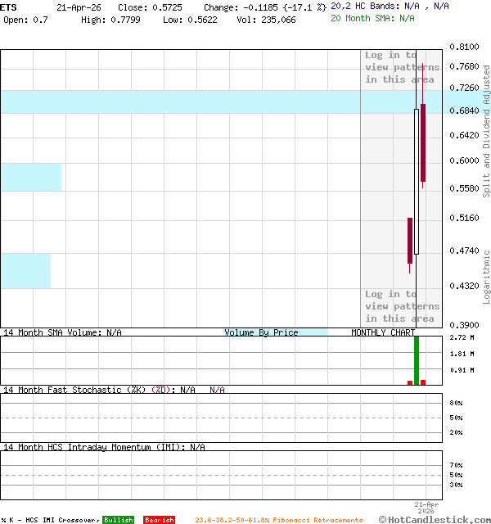Open the HotCandlestick.com watermark link
The image size is (491, 524).
pyautogui.click(x=435, y=519)
